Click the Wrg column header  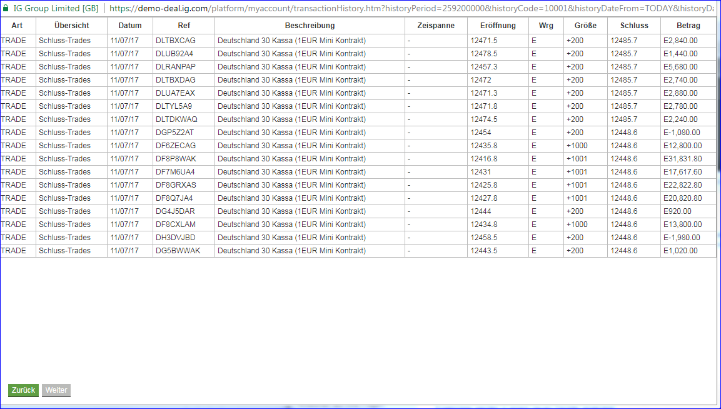click(x=547, y=26)
